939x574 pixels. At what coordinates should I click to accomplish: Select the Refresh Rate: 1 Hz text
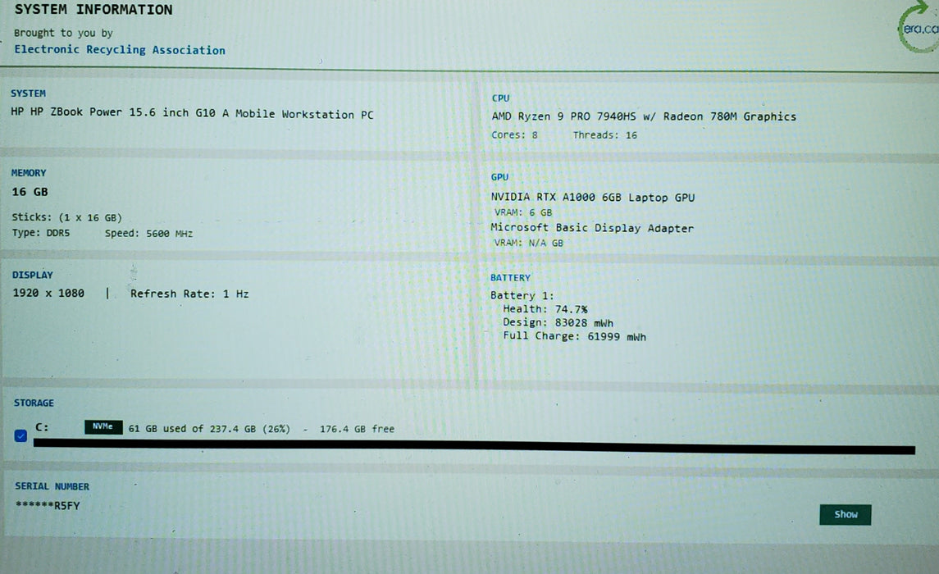point(189,294)
